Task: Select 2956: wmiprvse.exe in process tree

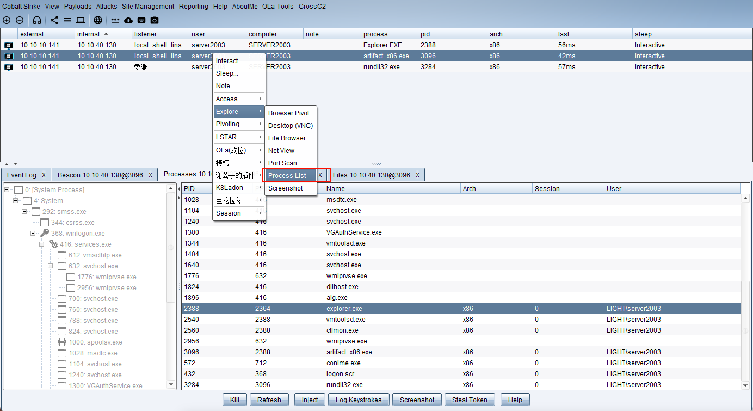Action: click(107, 288)
